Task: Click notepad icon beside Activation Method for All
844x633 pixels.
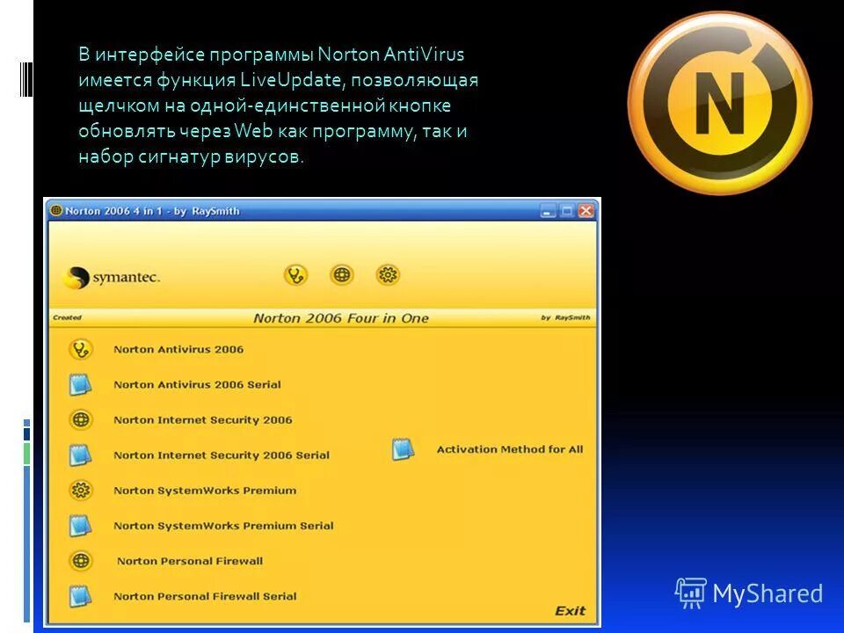Action: (404, 449)
